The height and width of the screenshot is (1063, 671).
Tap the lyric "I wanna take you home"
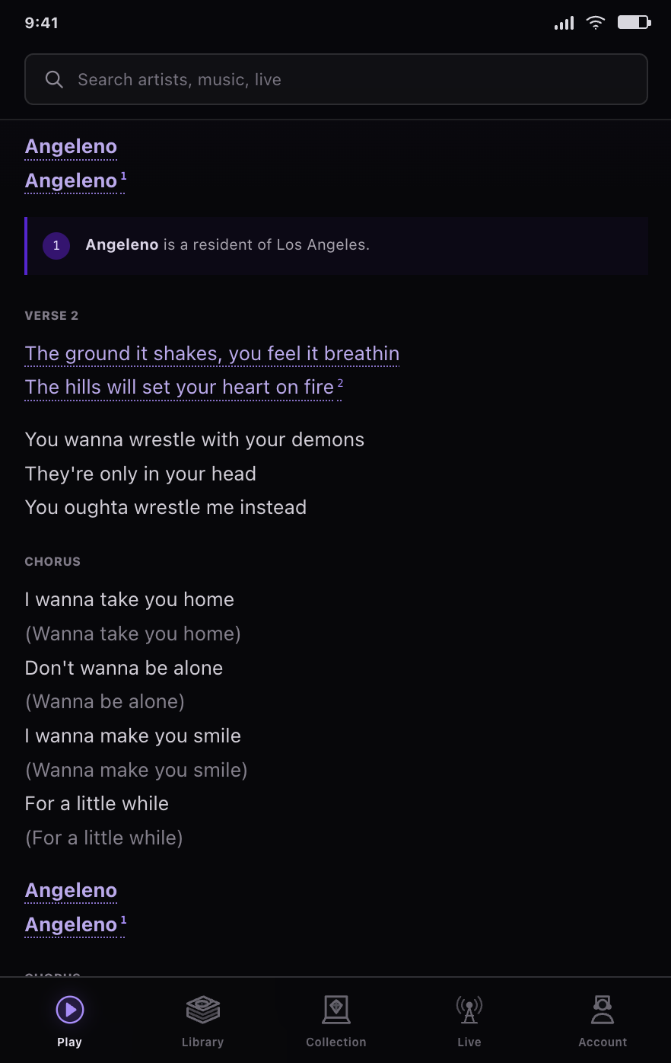[129, 599]
